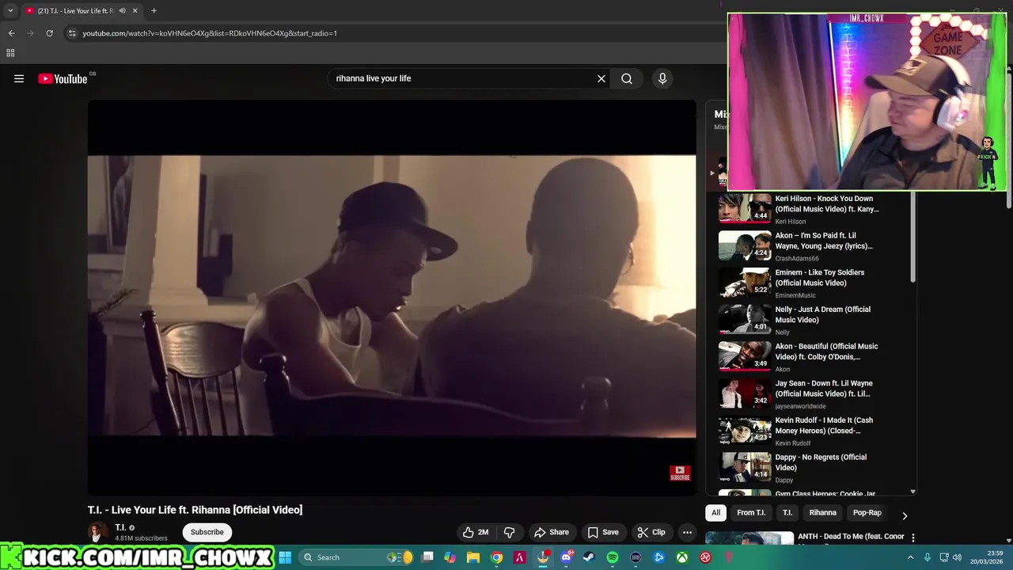This screenshot has width=1013, height=570.
Task: Start voice search with the microphone
Action: pos(662,78)
